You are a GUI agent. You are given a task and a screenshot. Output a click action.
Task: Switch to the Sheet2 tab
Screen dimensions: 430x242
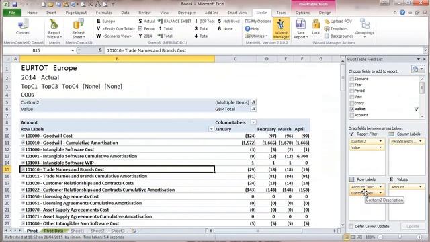tap(97, 231)
